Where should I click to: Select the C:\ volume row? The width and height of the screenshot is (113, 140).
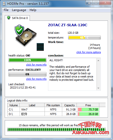[x=53, y=109]
